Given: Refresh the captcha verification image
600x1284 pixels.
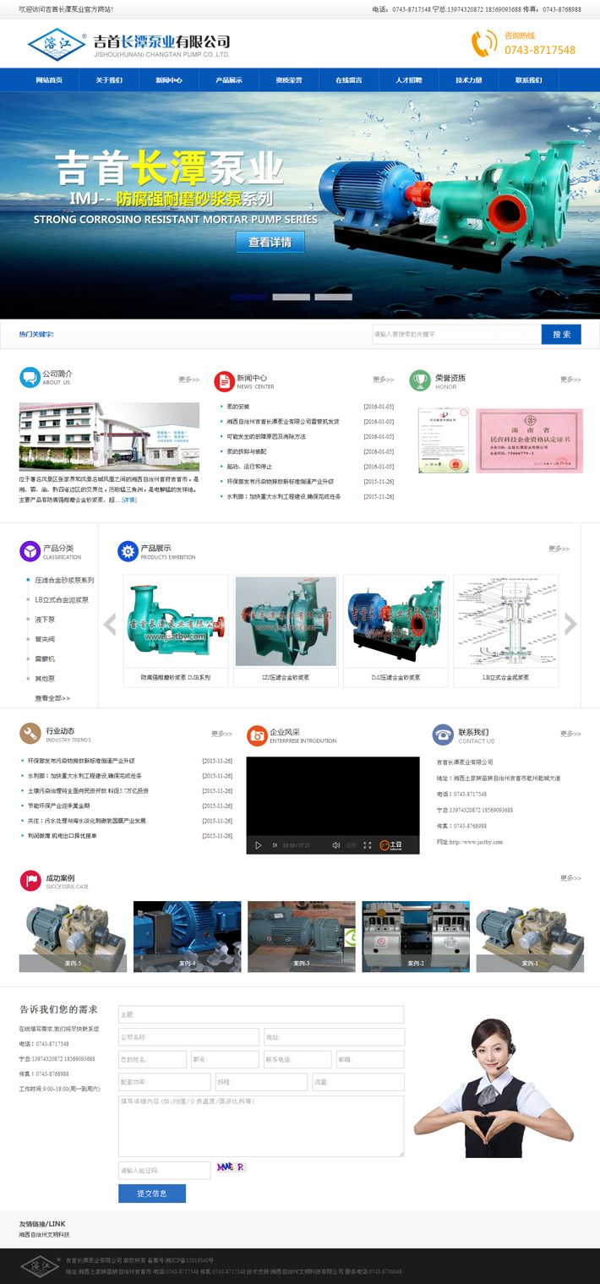Looking at the screenshot, I should pos(231,1167).
